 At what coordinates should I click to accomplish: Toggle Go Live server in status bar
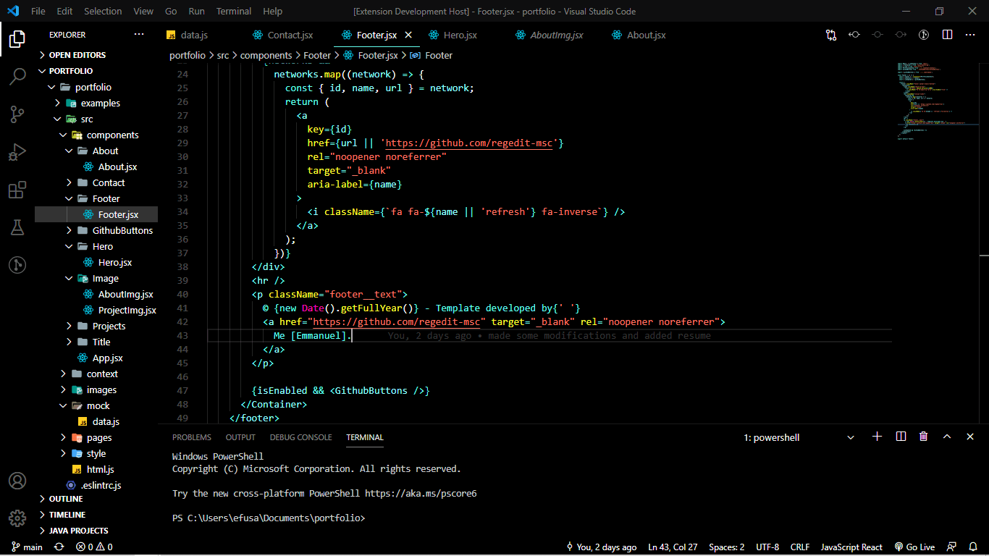pyautogui.click(x=914, y=547)
